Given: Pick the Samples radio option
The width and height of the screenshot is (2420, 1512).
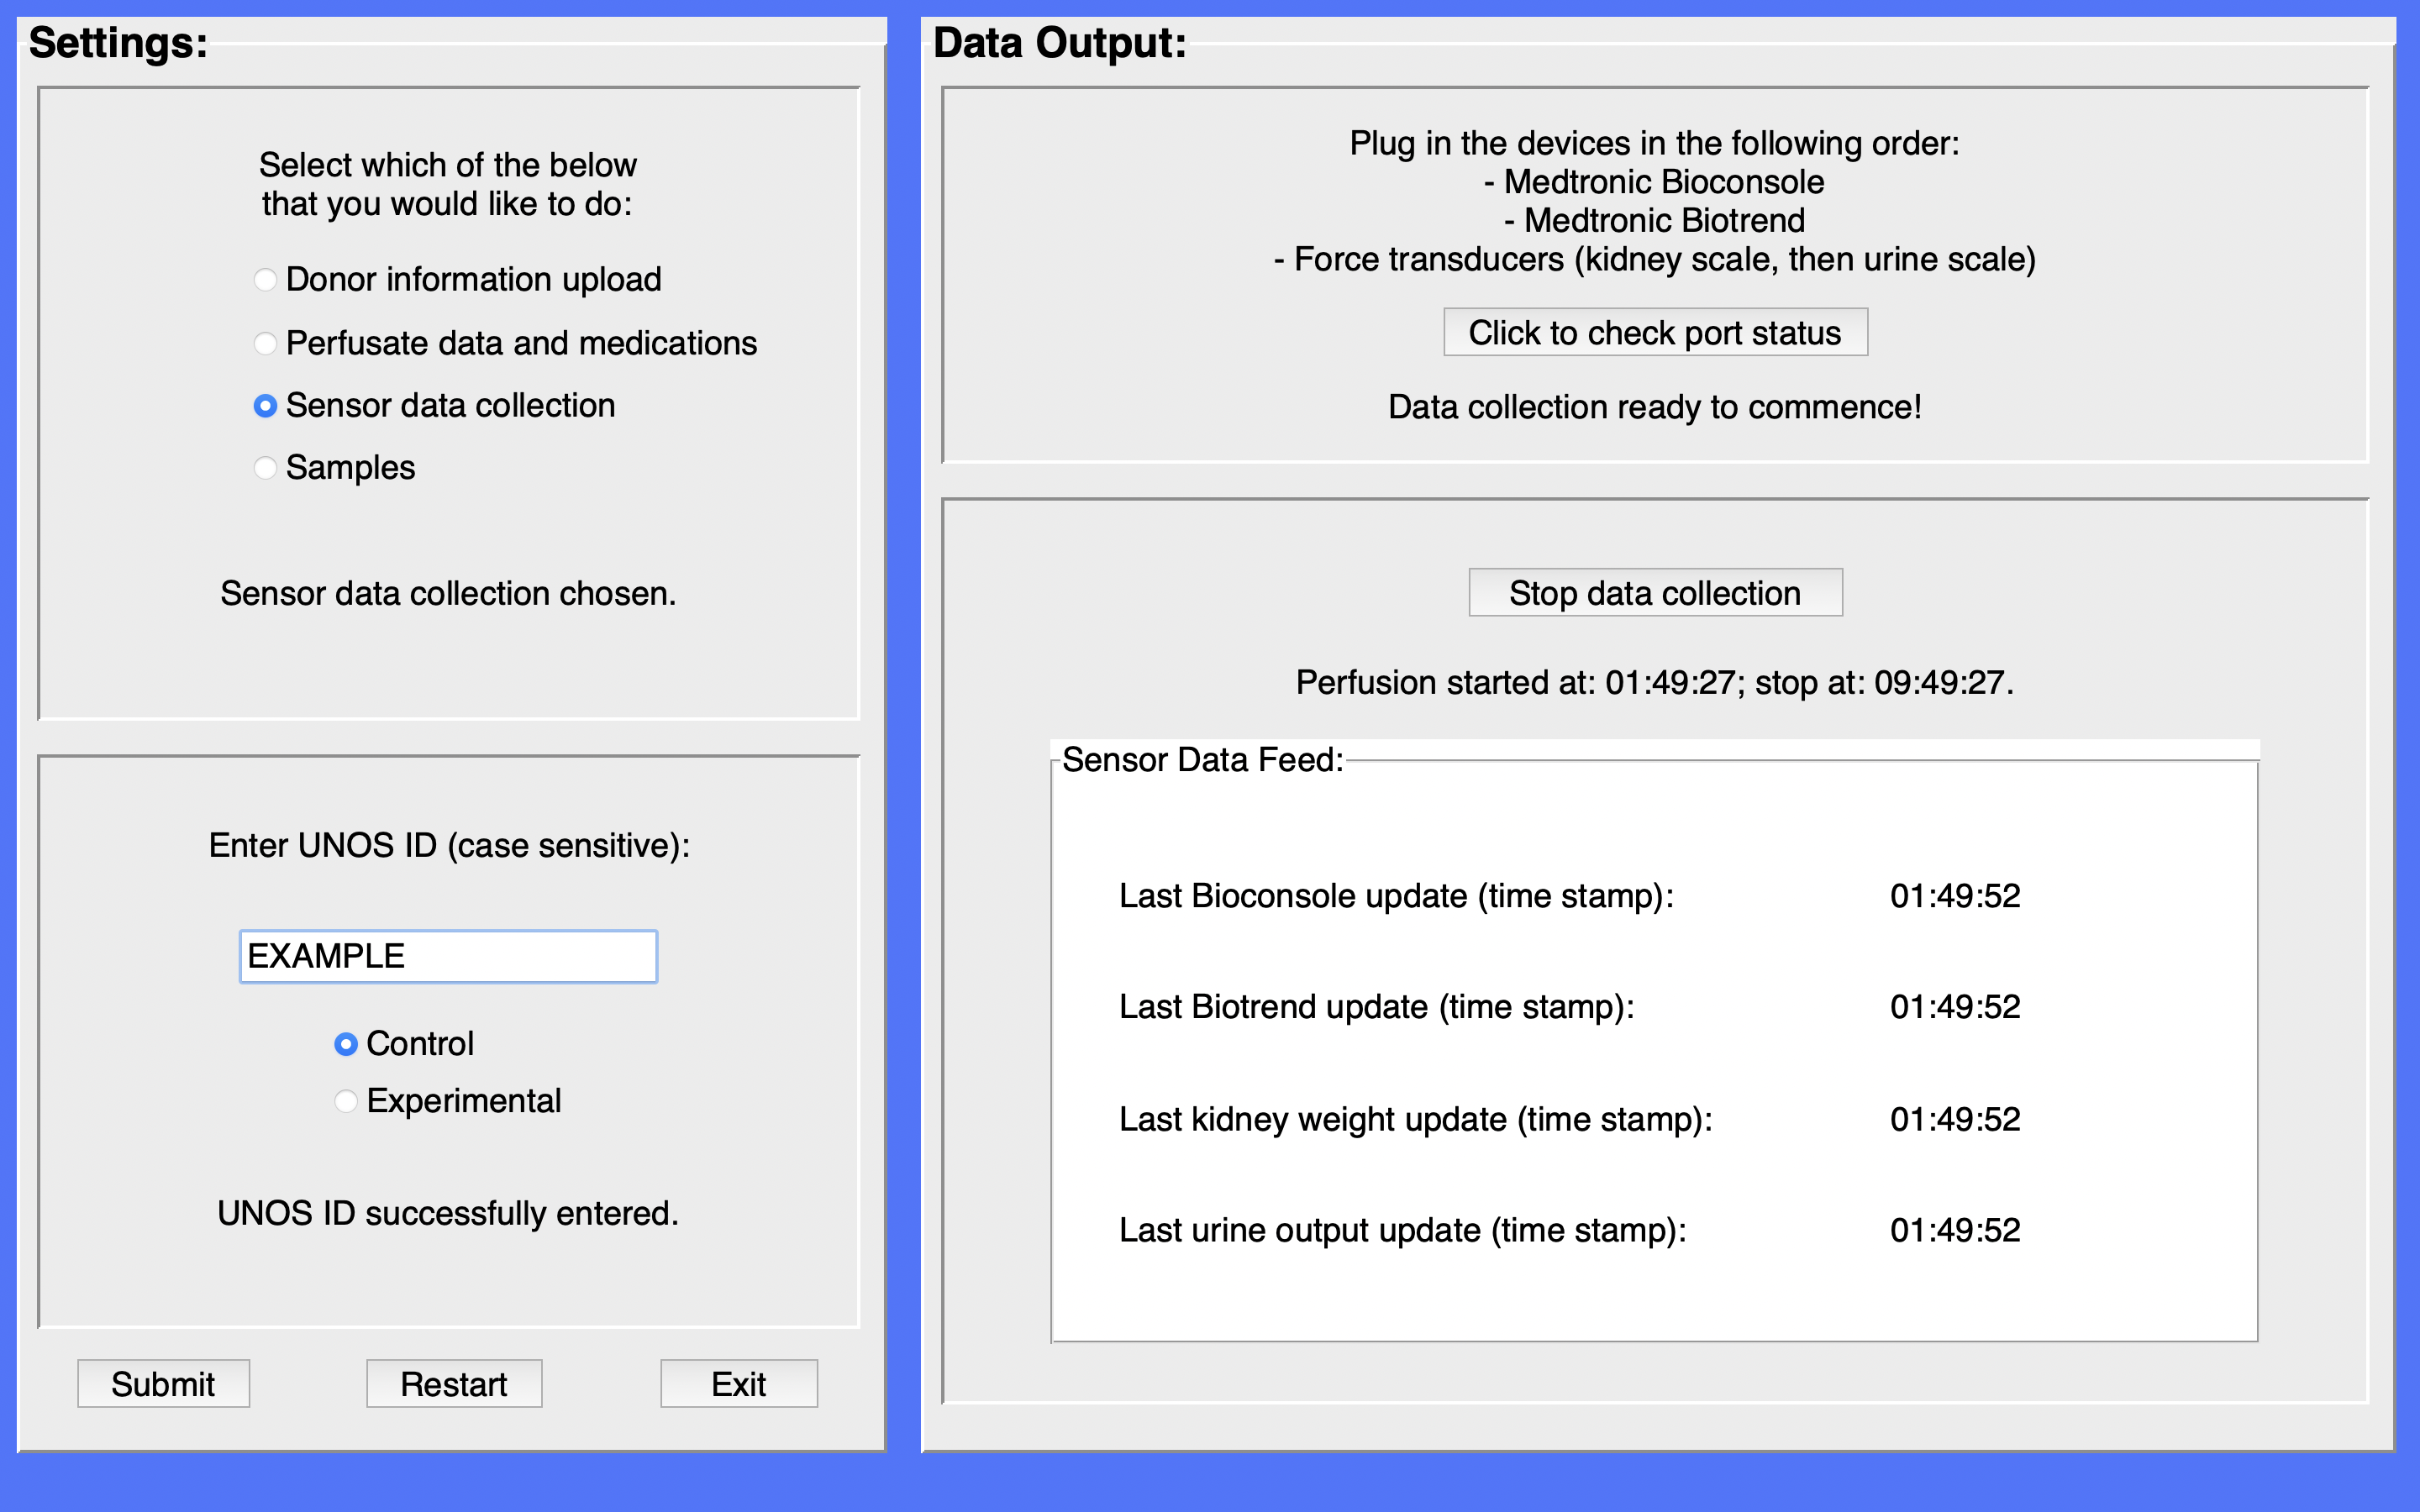Looking at the screenshot, I should click(334, 467).
